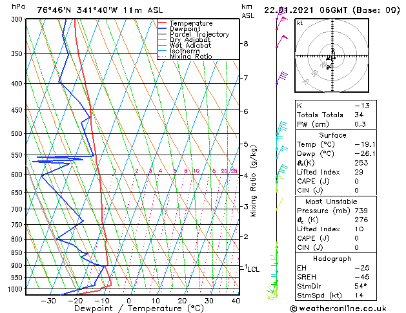406x313 pixels.
Task: Click the 'Hodograph' section heading in table
Action: (x=332, y=259)
